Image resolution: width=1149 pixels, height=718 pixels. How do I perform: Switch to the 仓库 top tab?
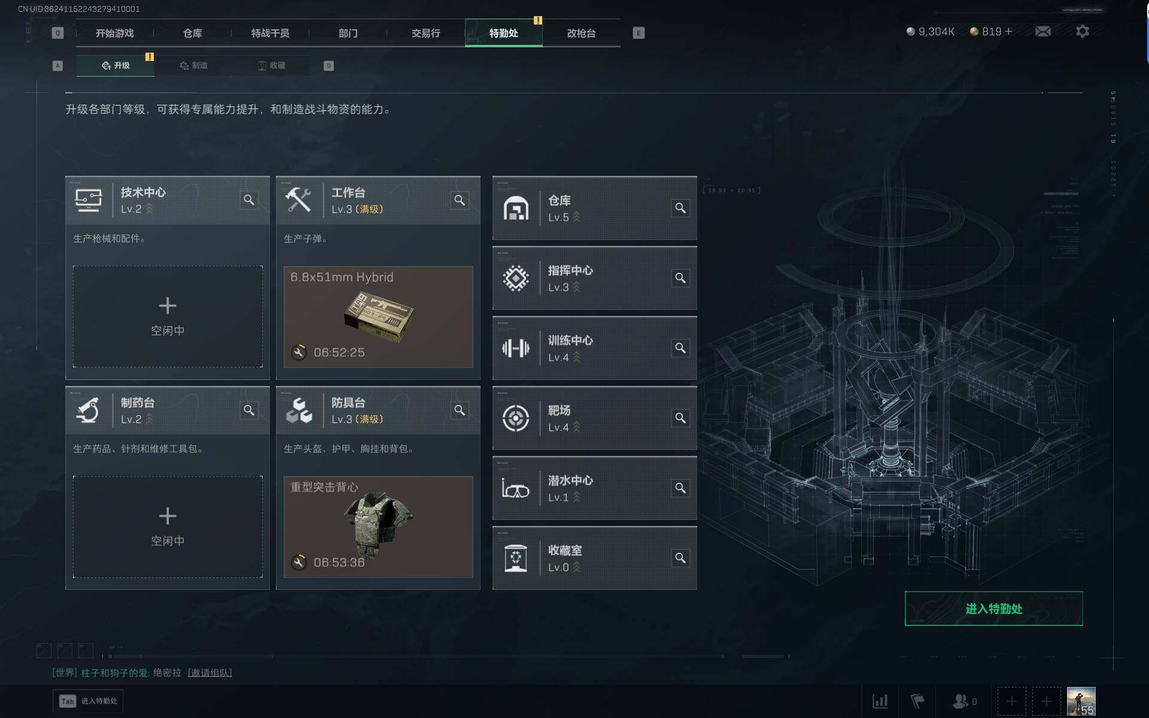point(192,33)
